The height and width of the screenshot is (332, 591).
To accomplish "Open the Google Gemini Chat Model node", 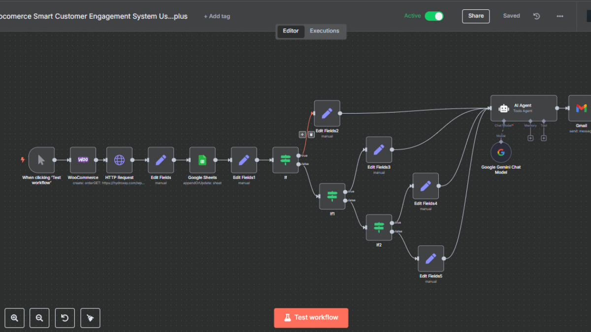I will click(x=501, y=152).
